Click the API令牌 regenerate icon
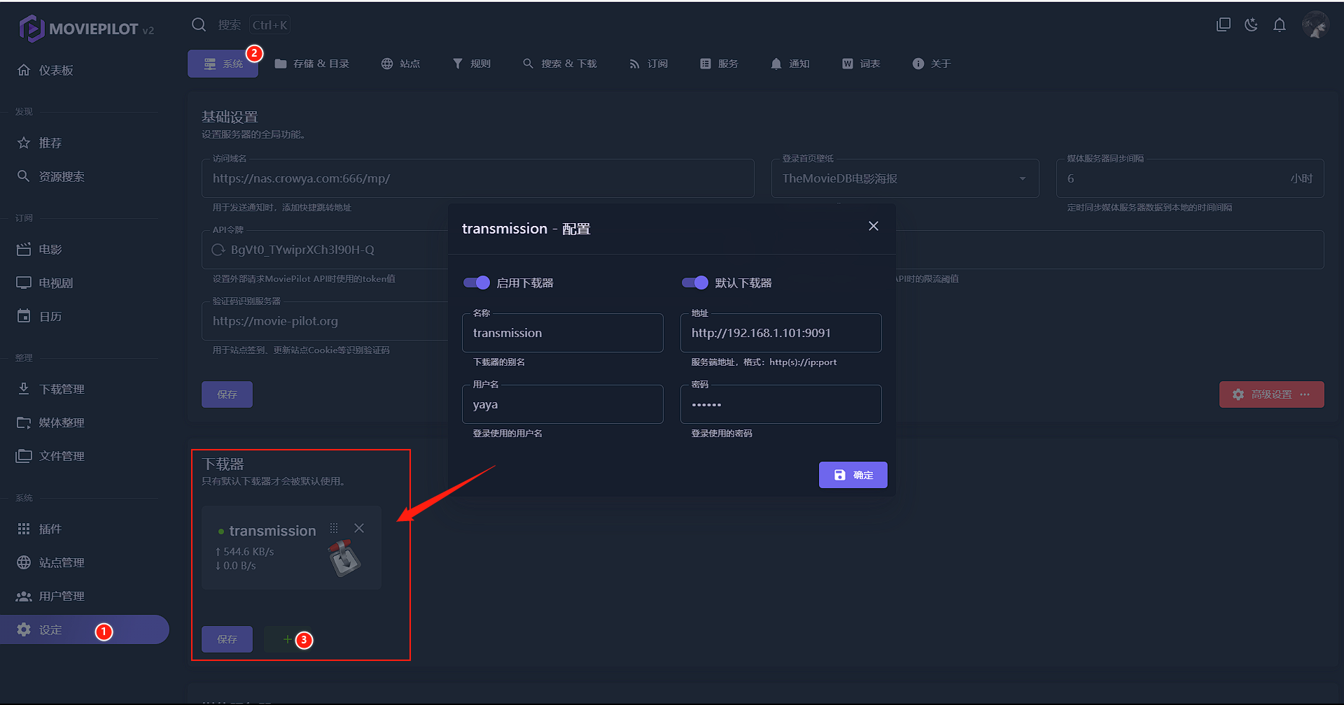The height and width of the screenshot is (705, 1344). [218, 250]
